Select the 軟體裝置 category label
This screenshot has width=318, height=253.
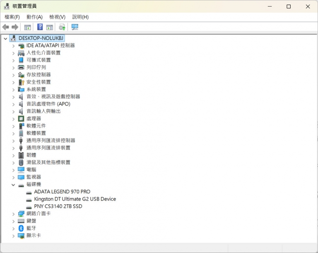(x=36, y=133)
